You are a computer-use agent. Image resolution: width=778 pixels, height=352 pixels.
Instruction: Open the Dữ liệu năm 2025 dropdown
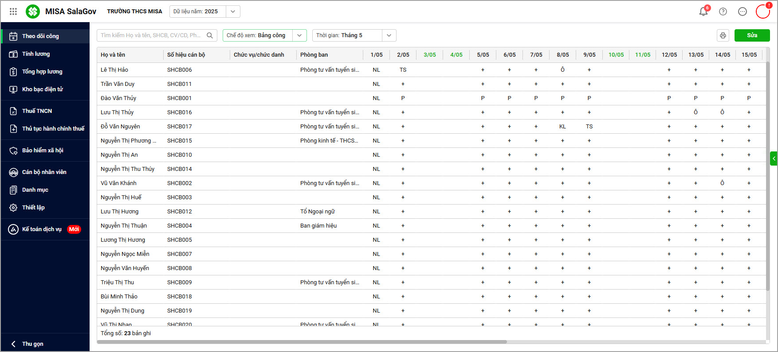pos(233,12)
